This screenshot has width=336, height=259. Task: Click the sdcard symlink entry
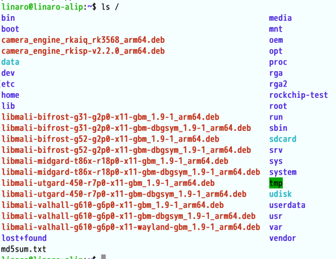[283, 139]
